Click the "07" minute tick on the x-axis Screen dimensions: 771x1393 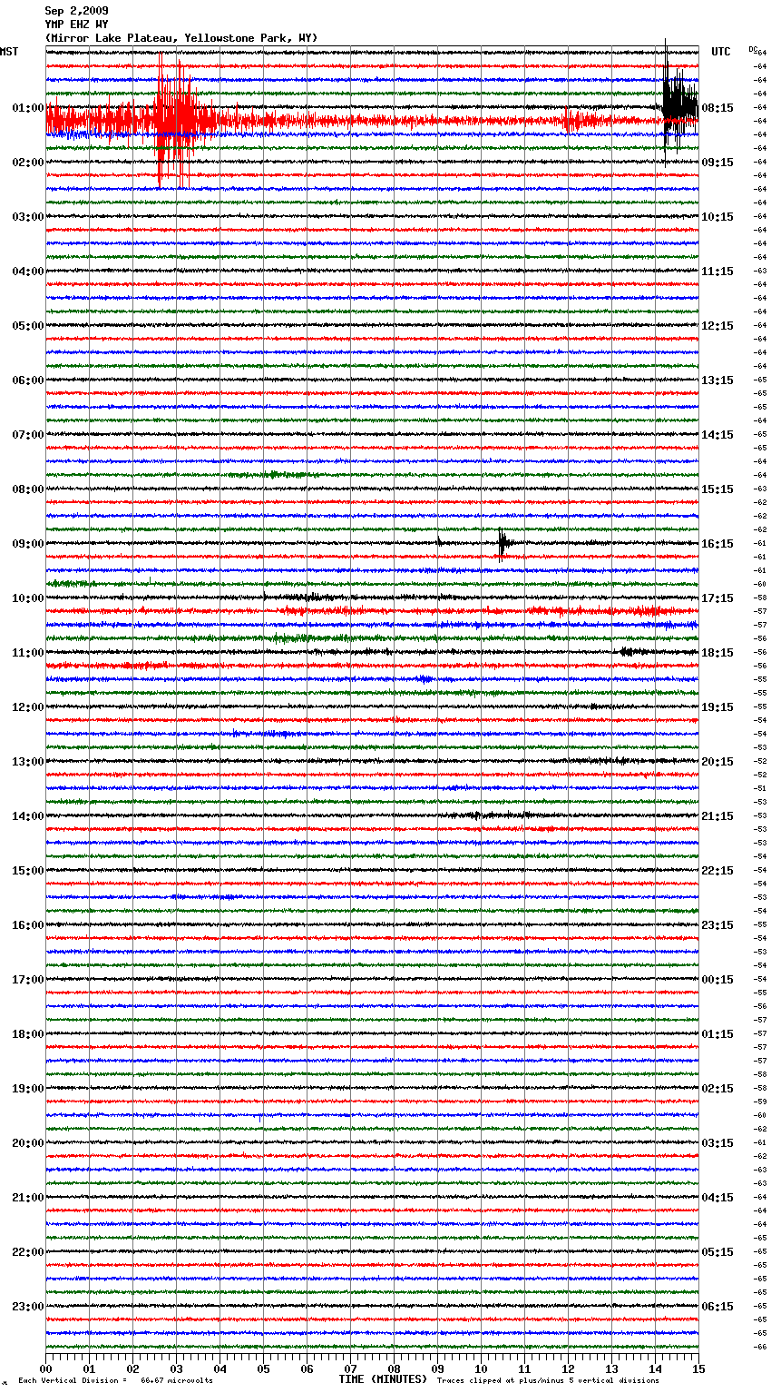coord(350,1368)
